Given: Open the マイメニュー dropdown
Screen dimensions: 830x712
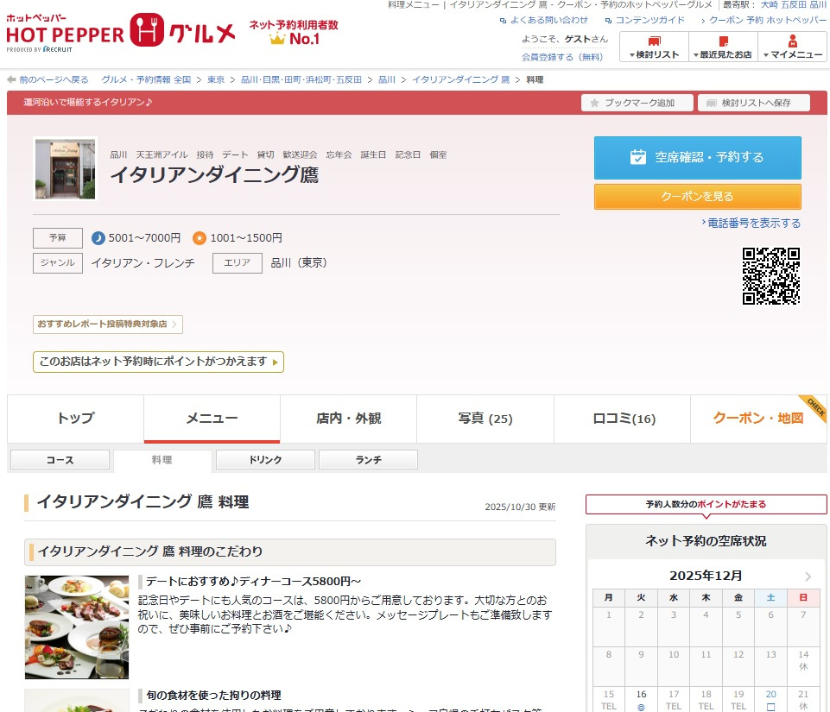Looking at the screenshot, I should pos(792,47).
